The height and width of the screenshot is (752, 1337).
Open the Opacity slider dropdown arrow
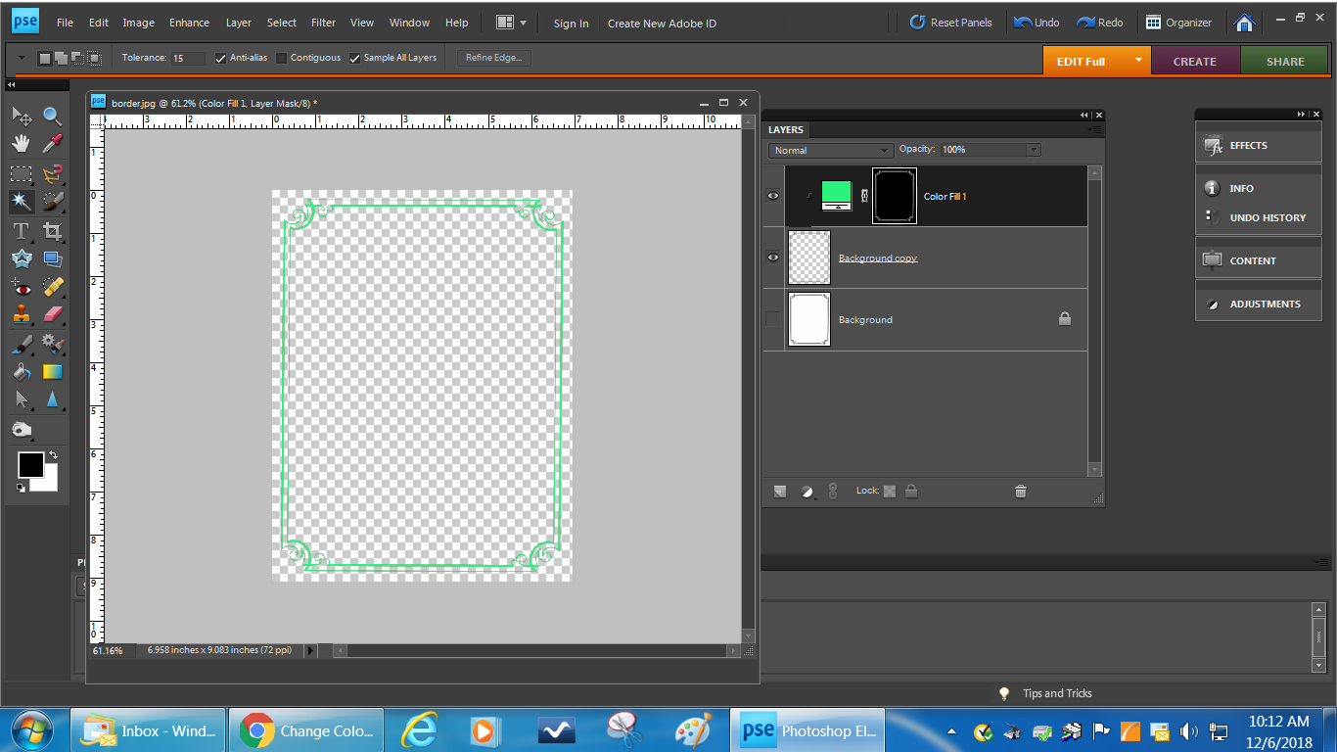coord(1034,150)
